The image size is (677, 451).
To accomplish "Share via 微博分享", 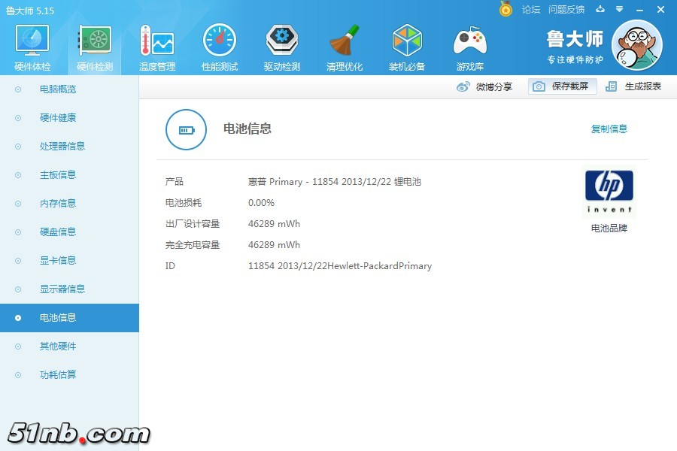I will [485, 86].
